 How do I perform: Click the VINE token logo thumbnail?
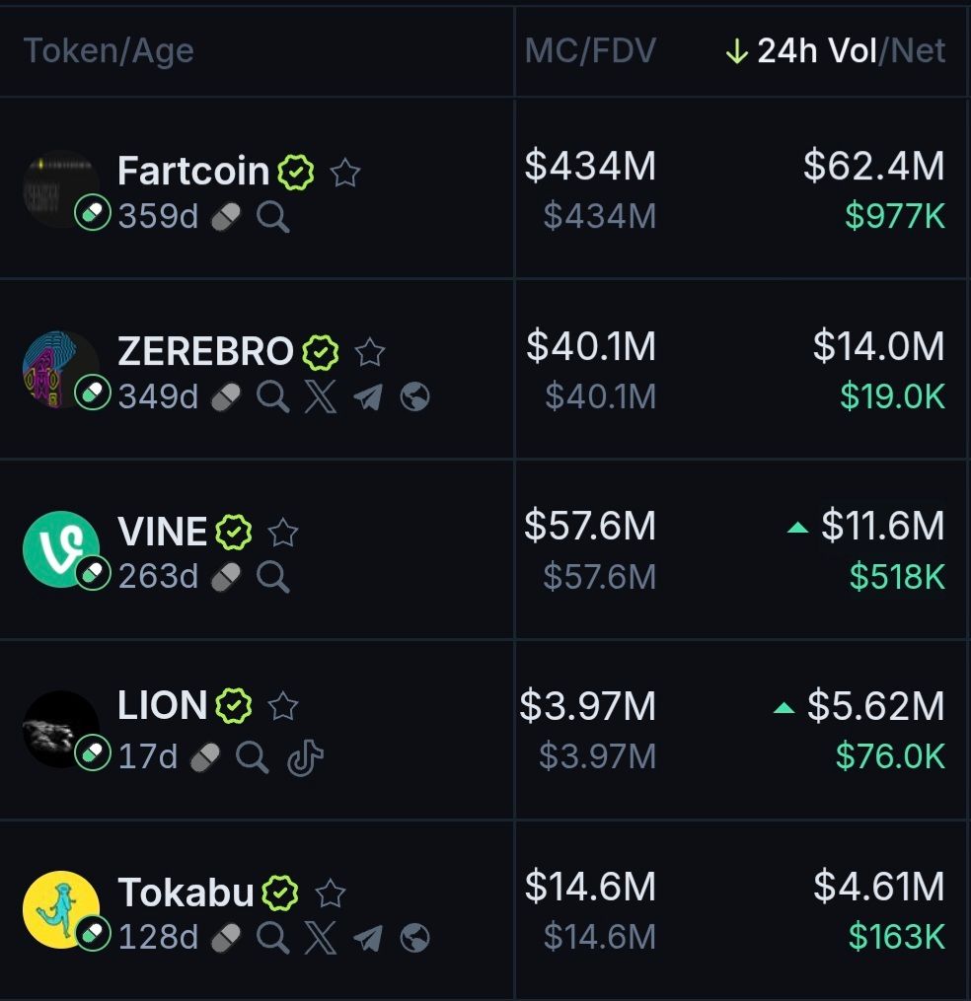click(x=60, y=549)
